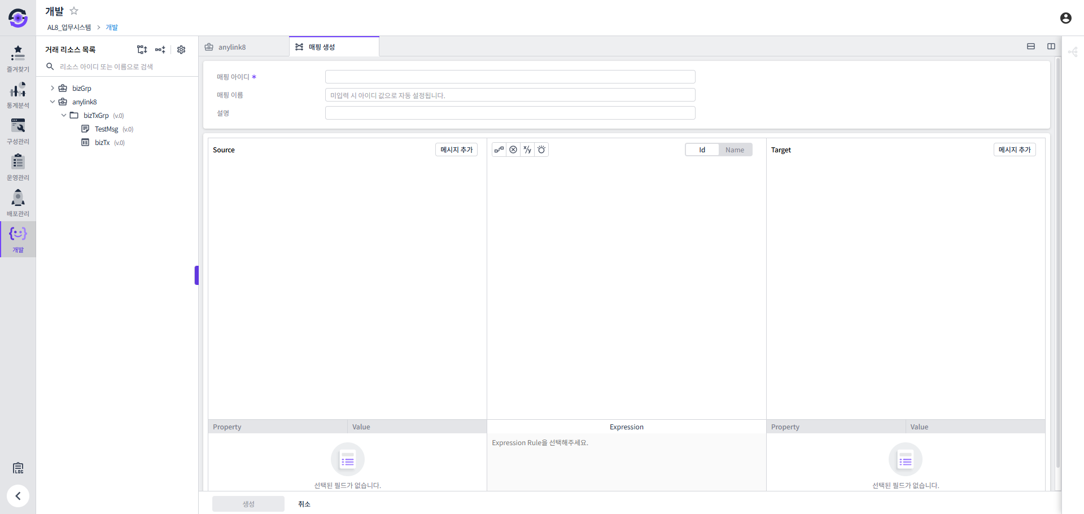Screen dimensions: 1084x514
Task: Click the 생성 create button
Action: pyautogui.click(x=248, y=504)
